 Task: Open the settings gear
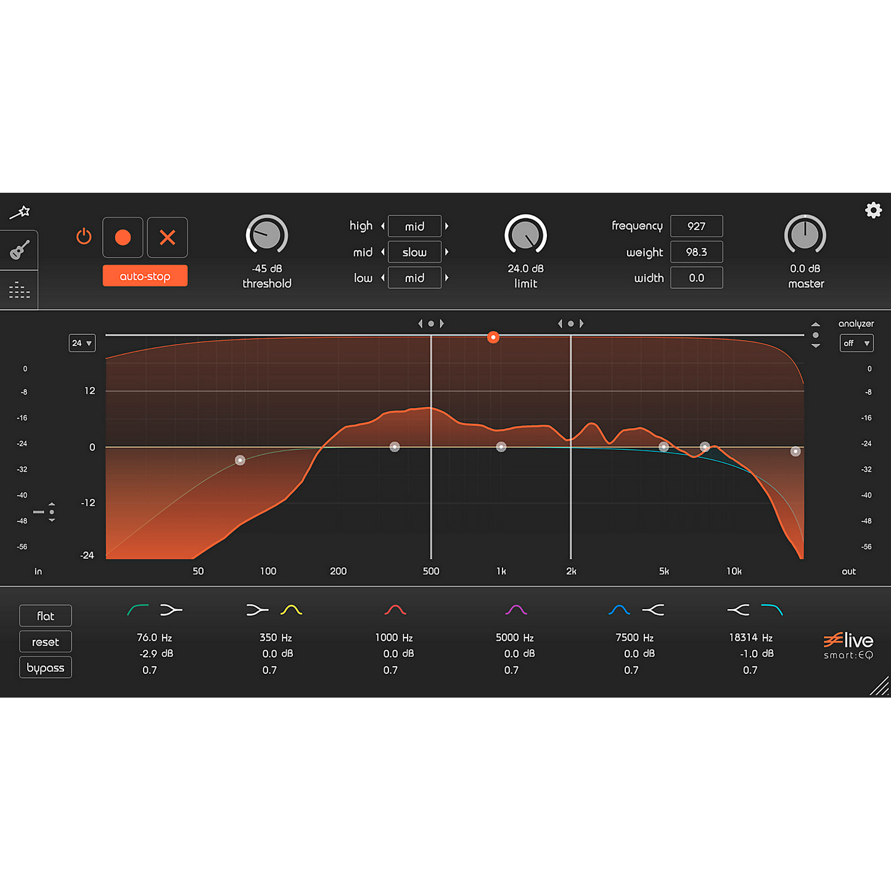(873, 210)
